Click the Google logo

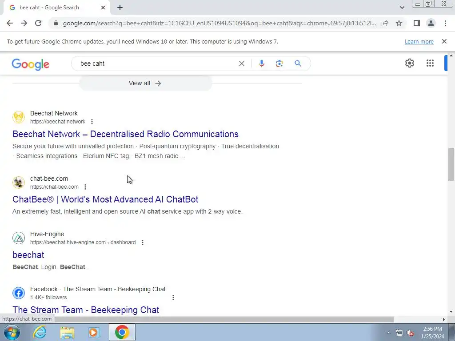[x=31, y=64]
